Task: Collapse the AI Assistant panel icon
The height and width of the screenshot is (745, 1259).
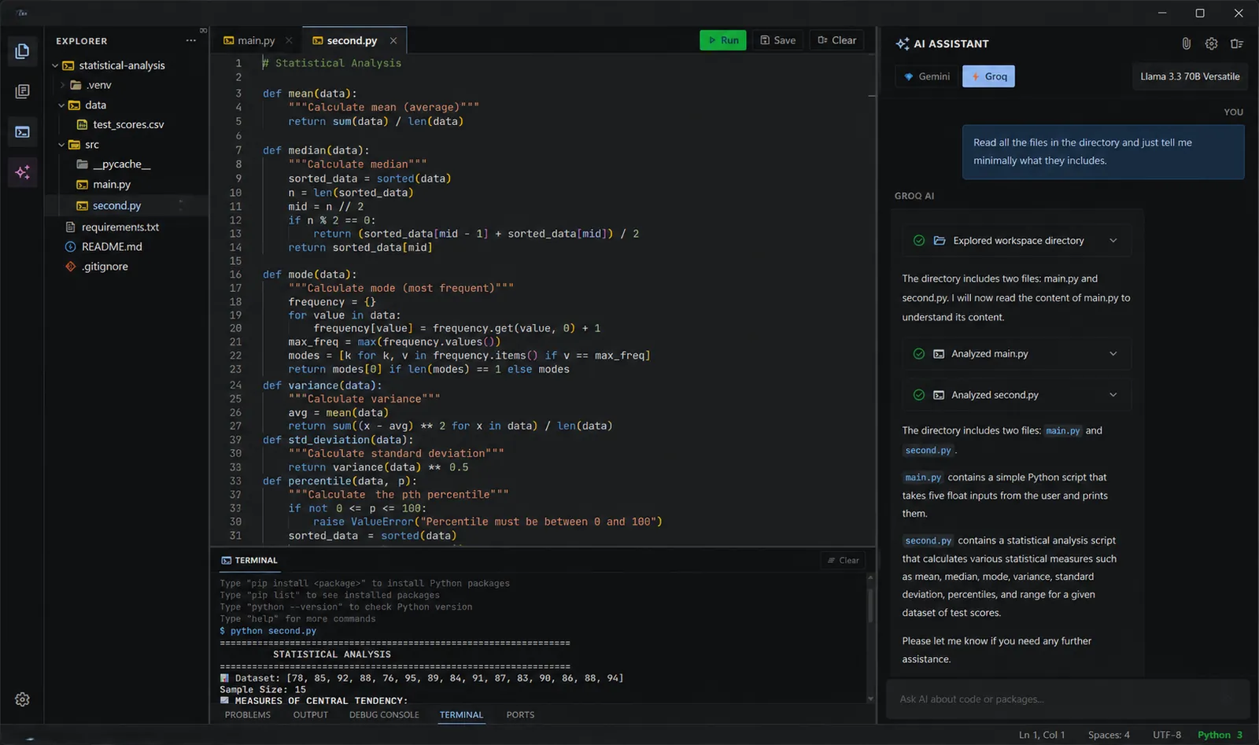Action: point(1237,43)
